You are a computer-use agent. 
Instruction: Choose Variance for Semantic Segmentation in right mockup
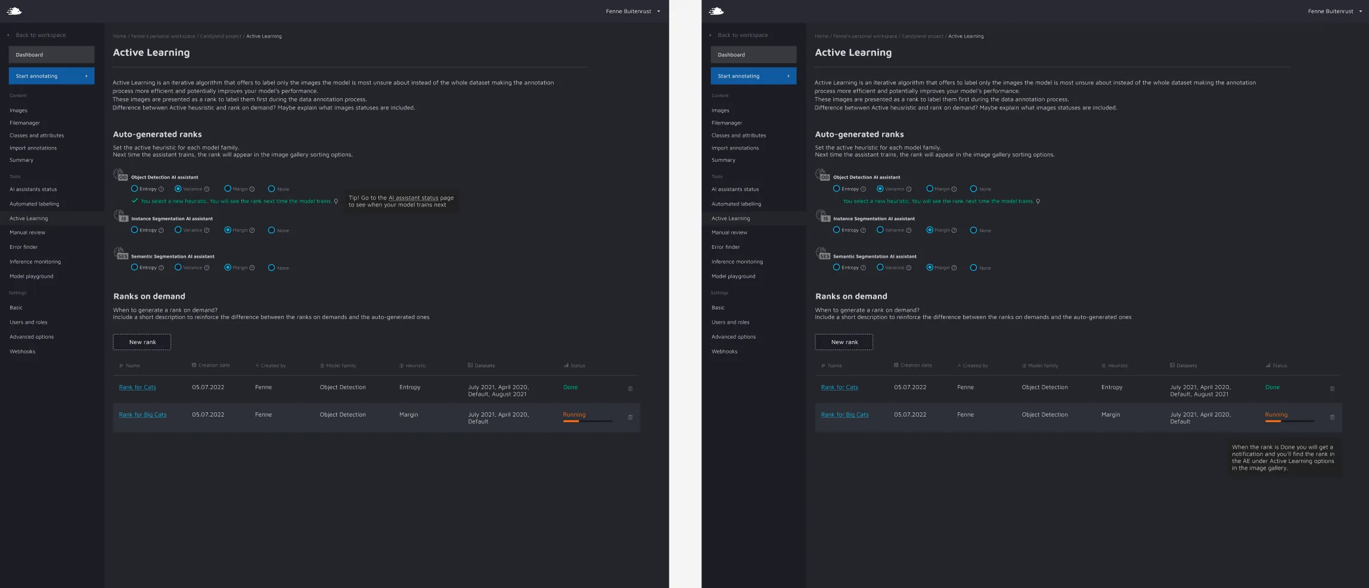point(880,267)
